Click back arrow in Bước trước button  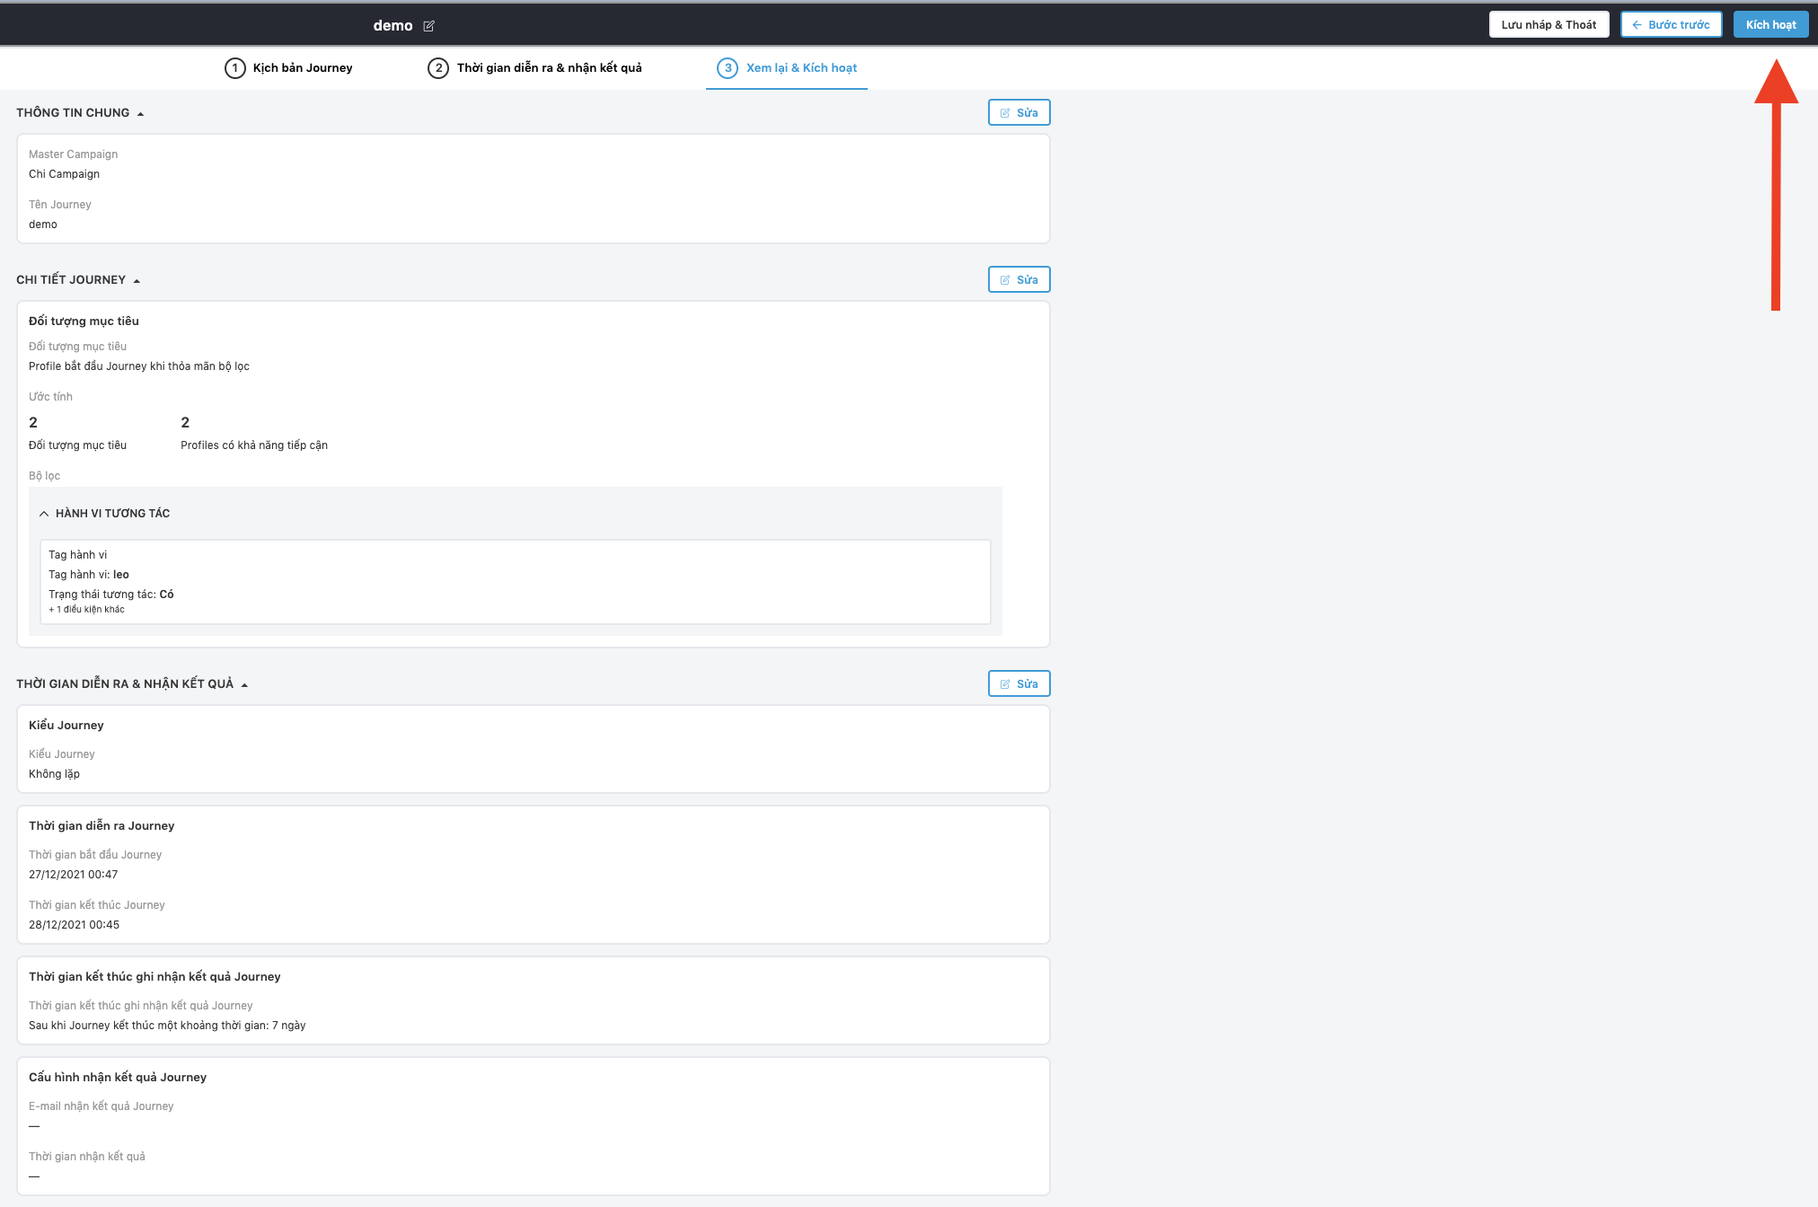[x=1637, y=25]
